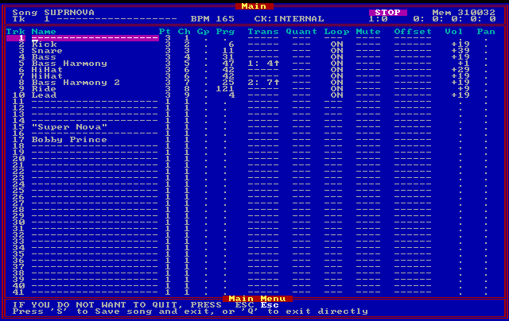
Task: Select the Song SUPRNOVA name field
Action: [x=53, y=13]
